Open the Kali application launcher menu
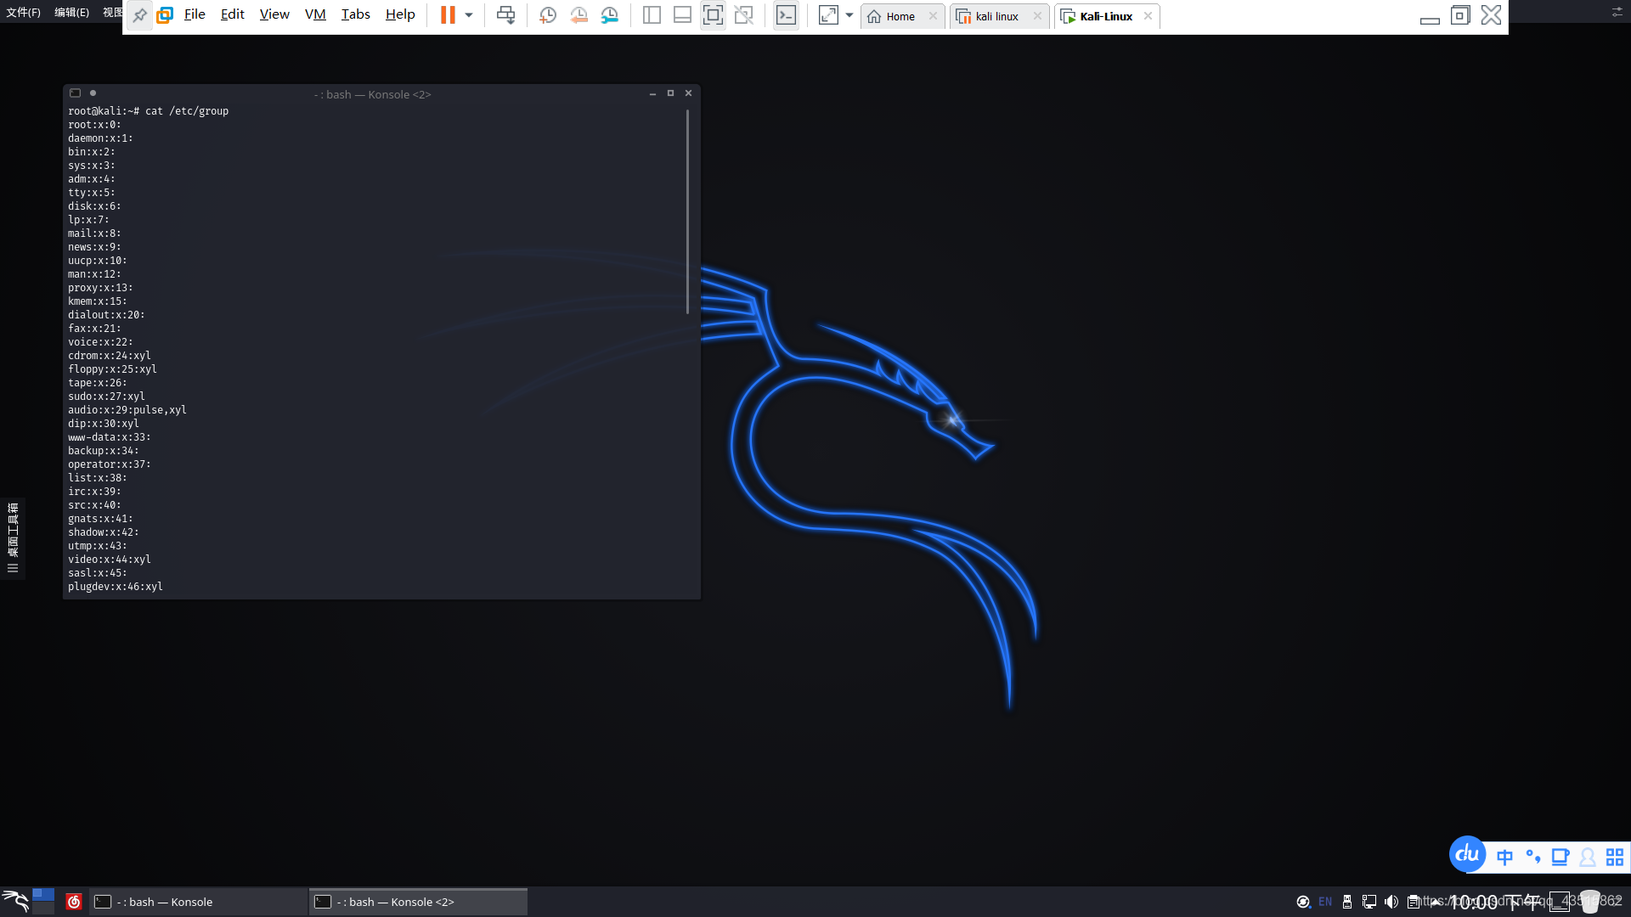Viewport: 1631px width, 917px height. [15, 901]
